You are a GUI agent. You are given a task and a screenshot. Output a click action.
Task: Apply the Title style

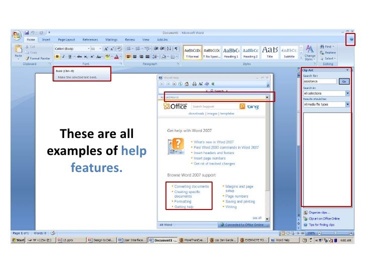point(270,52)
